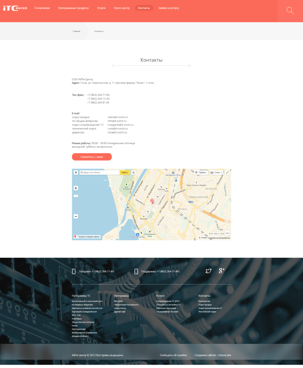Open the Программные продукты menu item
Screen dimensions: 303x368
click(73, 8)
